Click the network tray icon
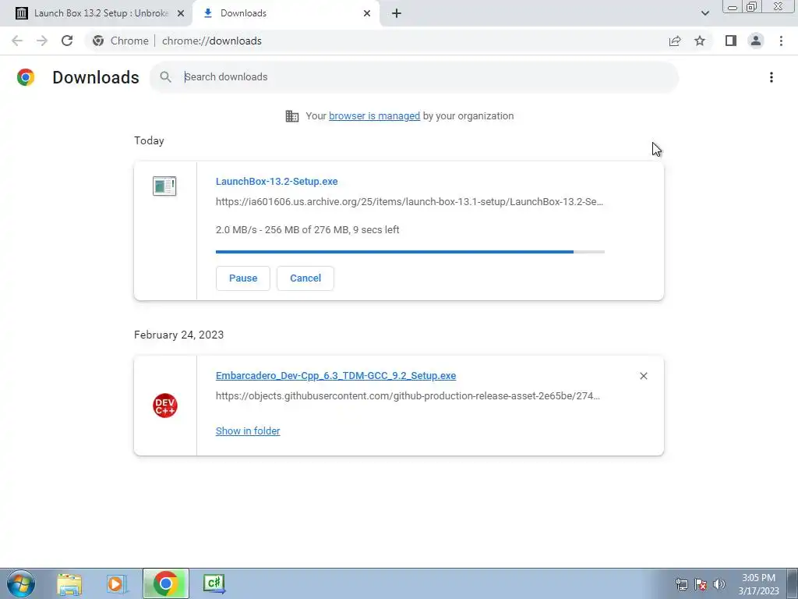798x599 pixels. [681, 584]
